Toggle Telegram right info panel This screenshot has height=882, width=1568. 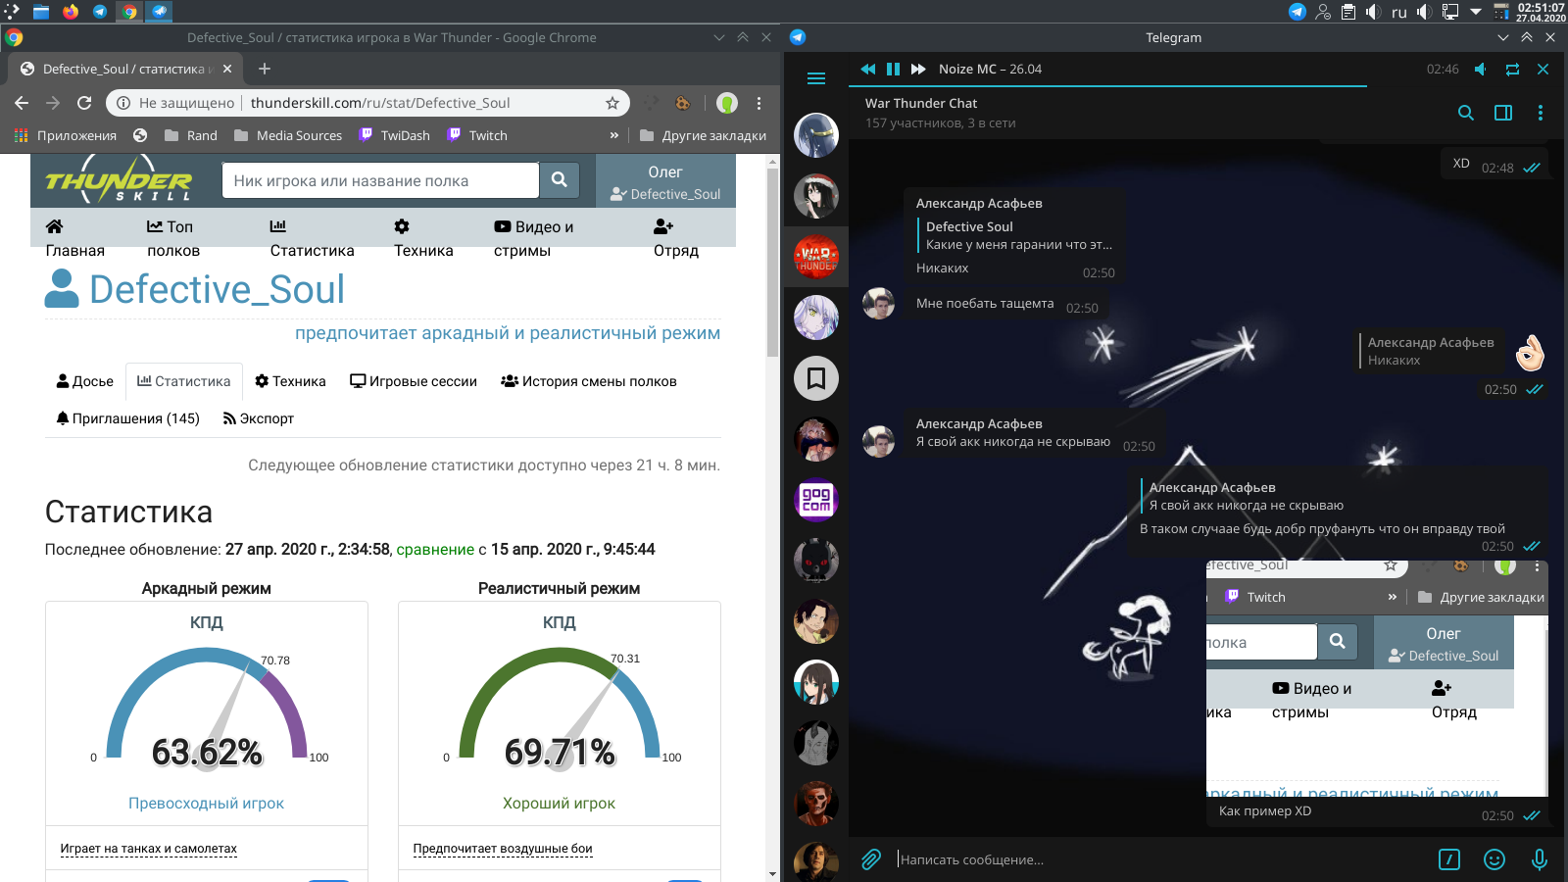[x=1503, y=113]
